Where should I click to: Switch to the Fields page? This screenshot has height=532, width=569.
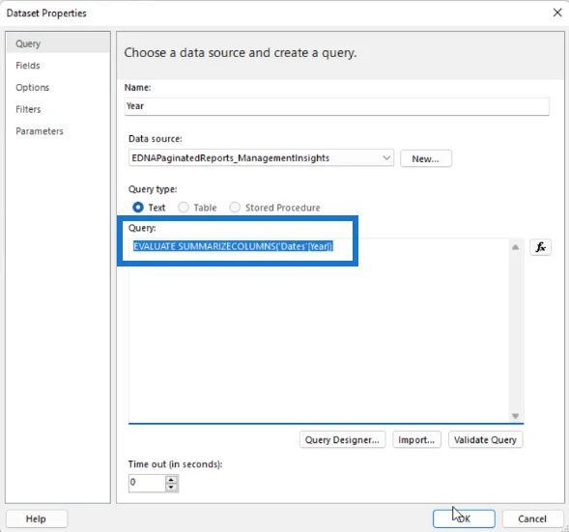(x=58, y=66)
